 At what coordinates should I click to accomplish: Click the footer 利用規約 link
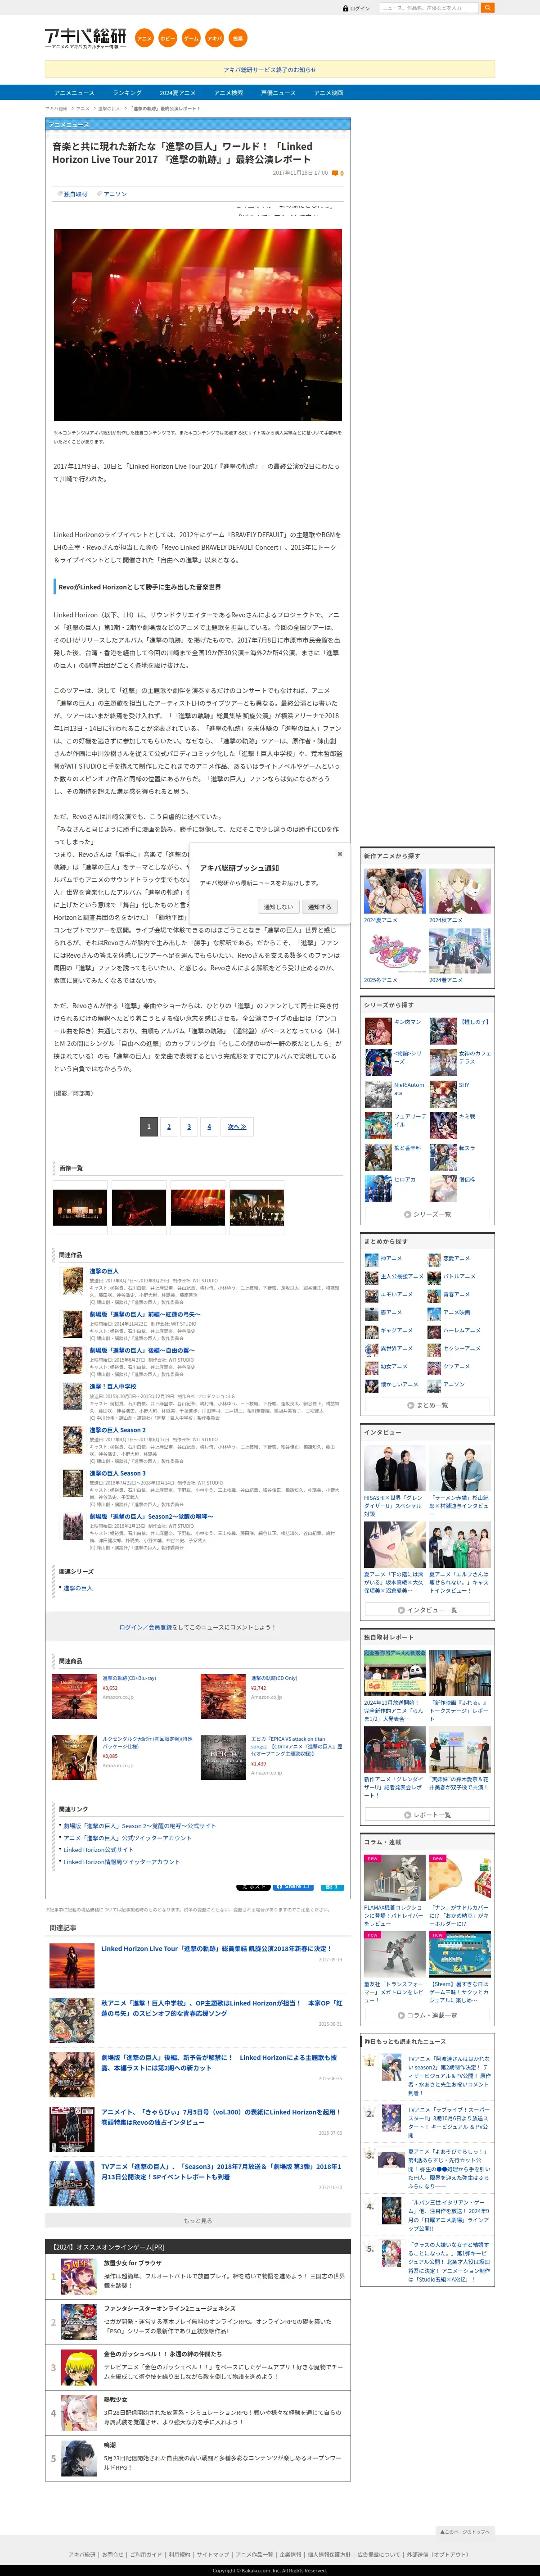point(179,2554)
